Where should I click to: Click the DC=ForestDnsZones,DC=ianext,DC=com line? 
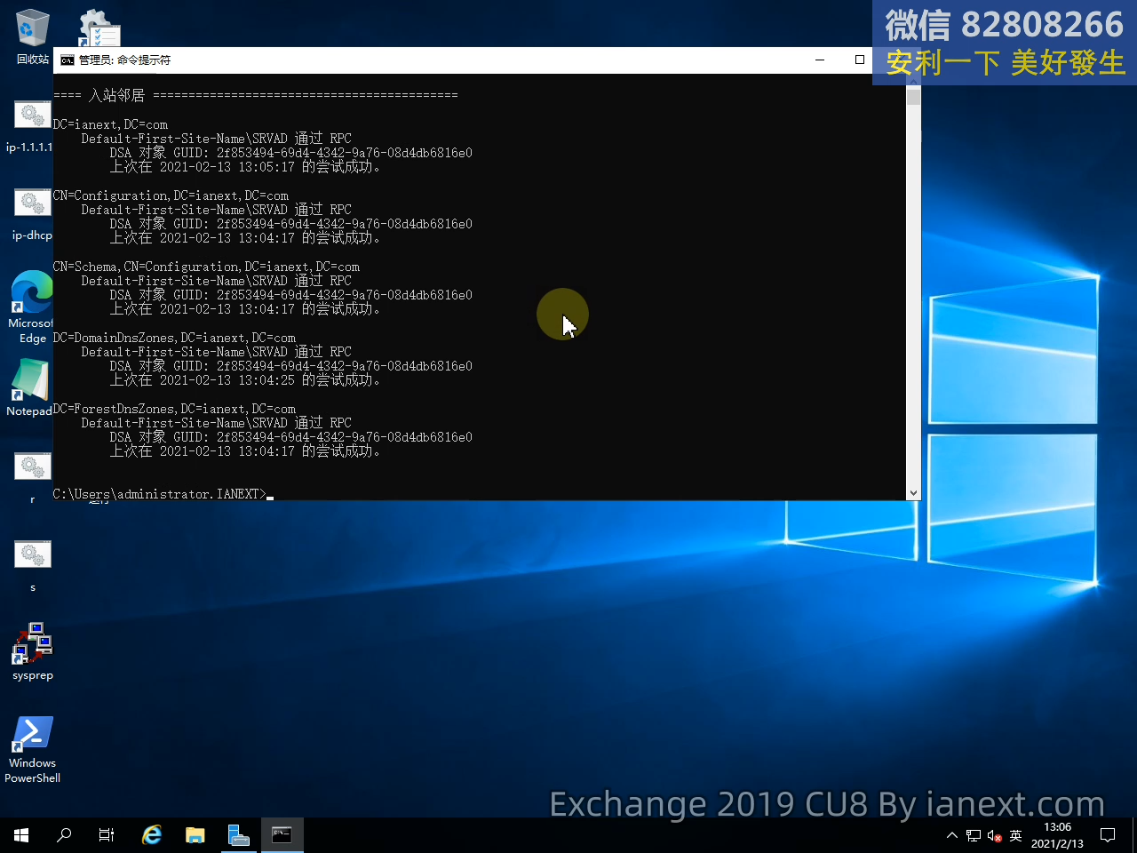point(174,409)
